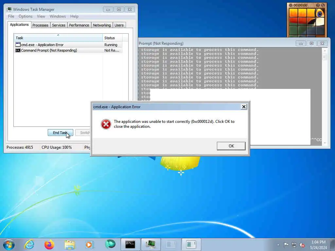Viewport: 335px width, 251px height.
Task: Click the white beak puzzle tile
Action: tap(320, 22)
